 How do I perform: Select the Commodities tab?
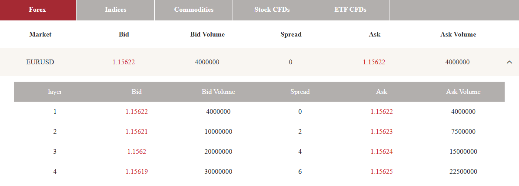(x=193, y=10)
